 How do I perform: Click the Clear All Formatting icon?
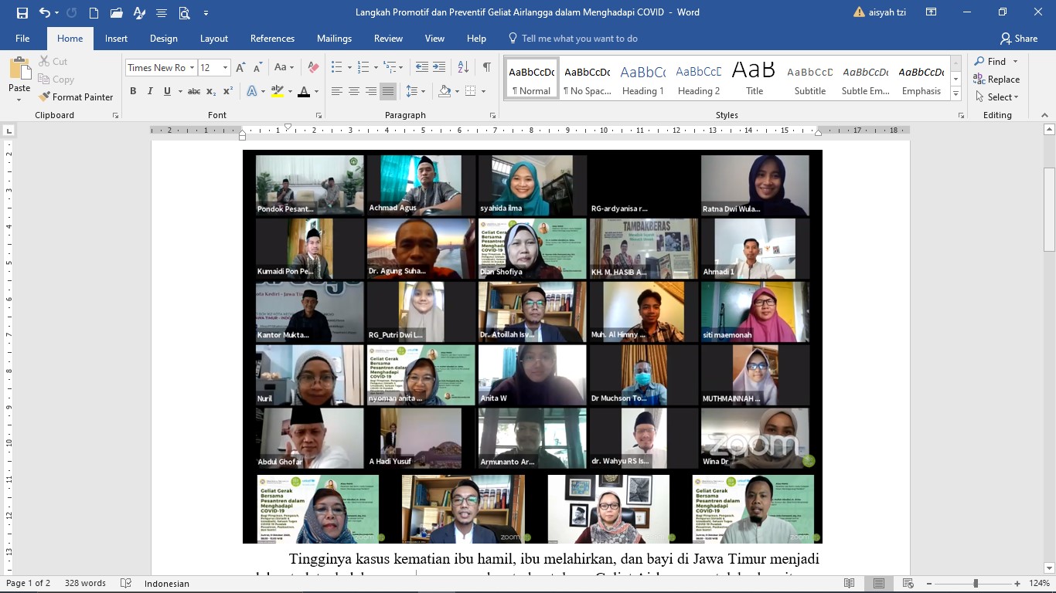click(x=313, y=67)
